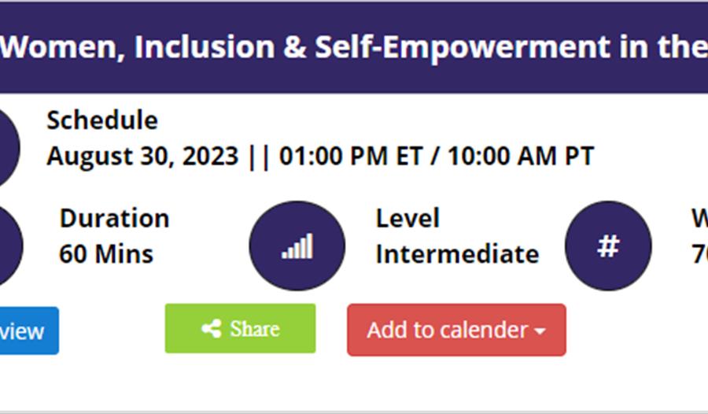
Task: Select the green Share button label
Action: point(255,328)
